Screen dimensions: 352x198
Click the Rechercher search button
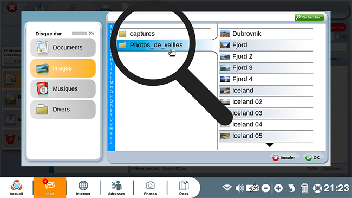pos(309,17)
